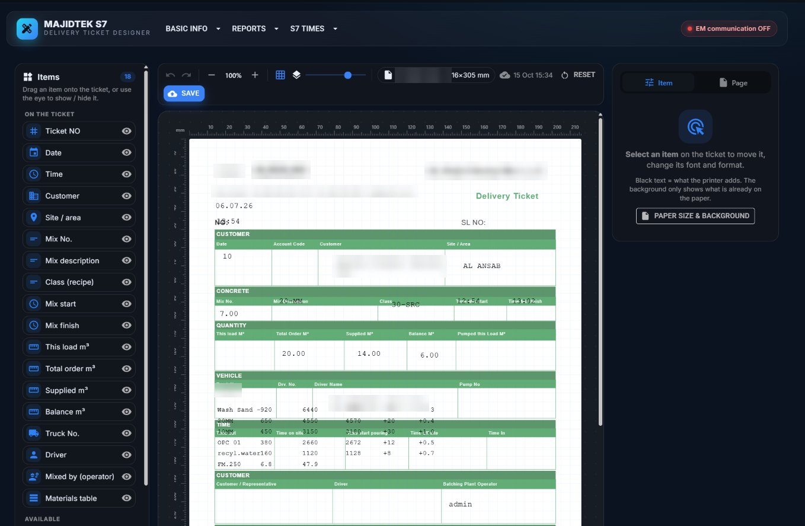Hide the Mix No. item

pos(126,239)
